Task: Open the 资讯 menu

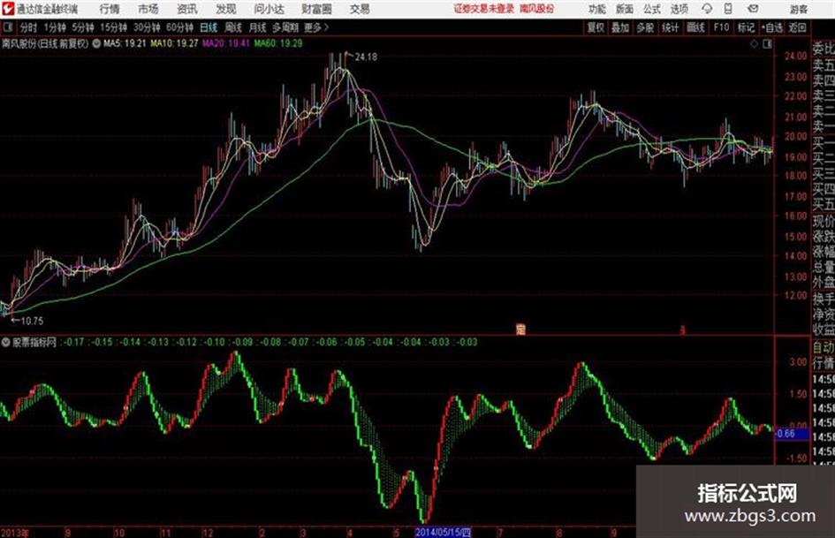Action: (x=187, y=9)
